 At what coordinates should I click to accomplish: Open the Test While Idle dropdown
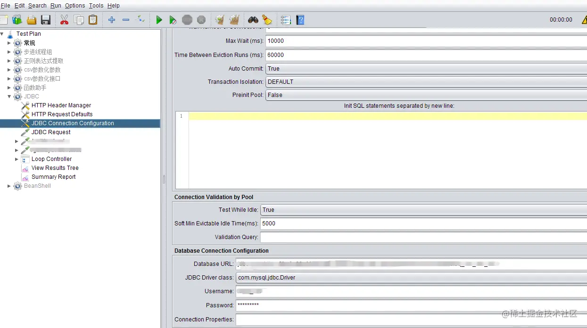click(x=423, y=210)
